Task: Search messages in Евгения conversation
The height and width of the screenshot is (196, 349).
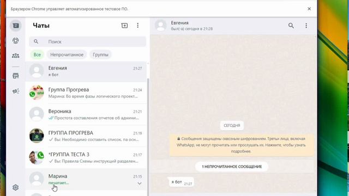Action: pos(291,26)
